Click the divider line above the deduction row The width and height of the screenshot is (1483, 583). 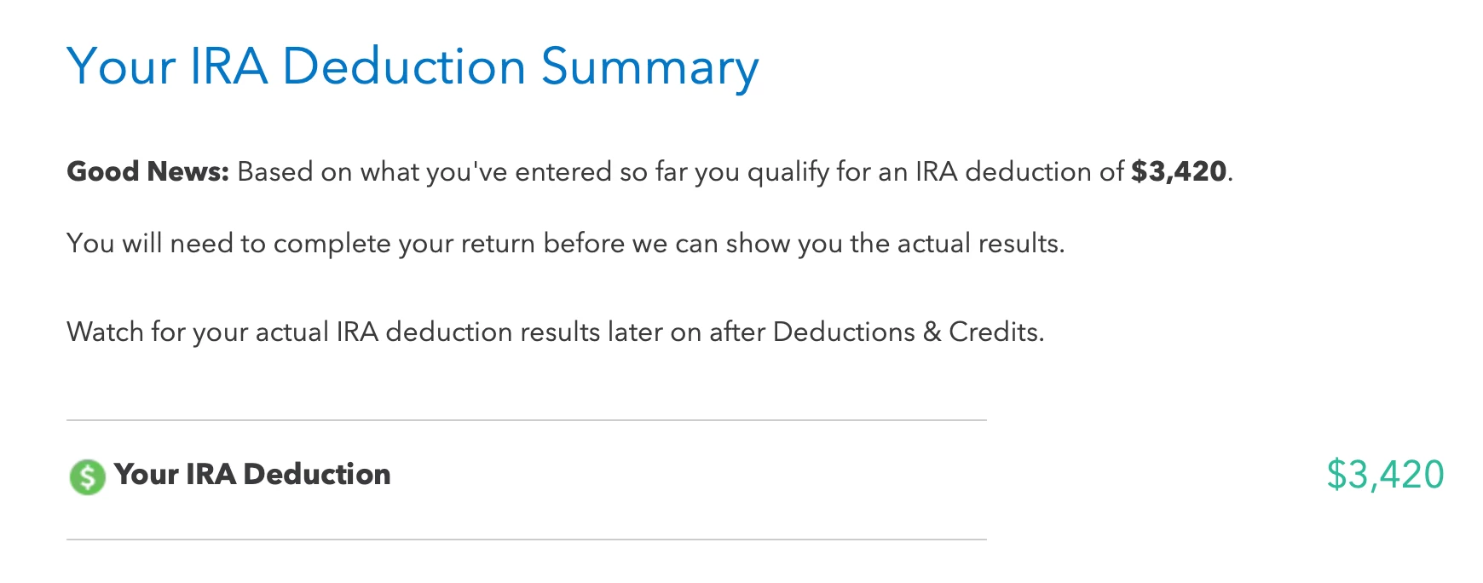pos(527,420)
